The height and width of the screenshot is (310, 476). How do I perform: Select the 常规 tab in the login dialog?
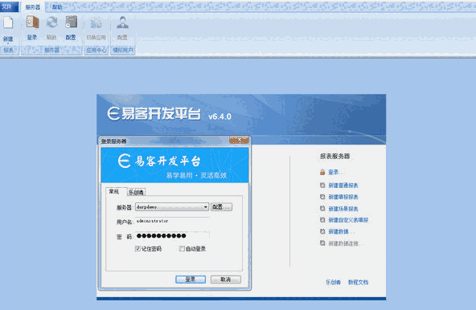click(x=114, y=192)
